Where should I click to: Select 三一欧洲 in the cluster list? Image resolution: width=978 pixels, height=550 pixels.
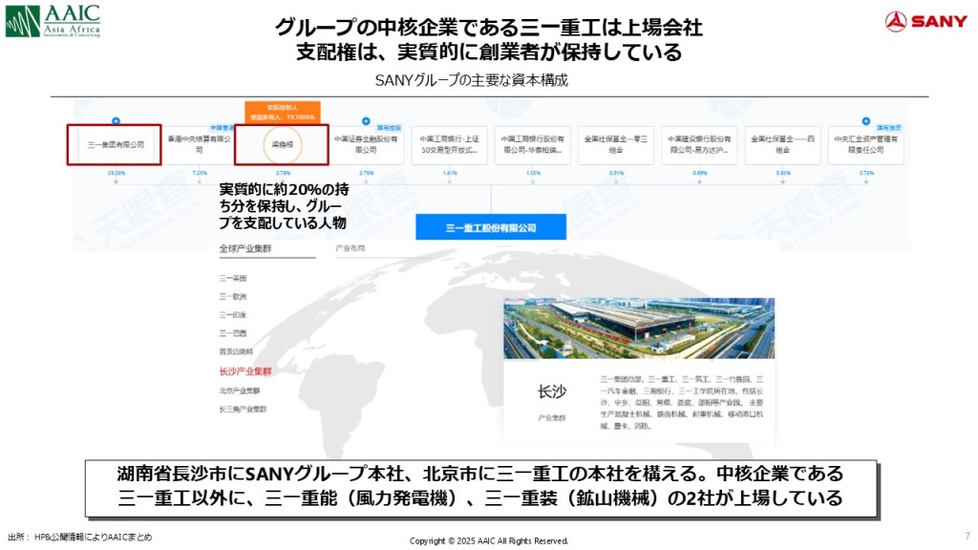(x=232, y=296)
